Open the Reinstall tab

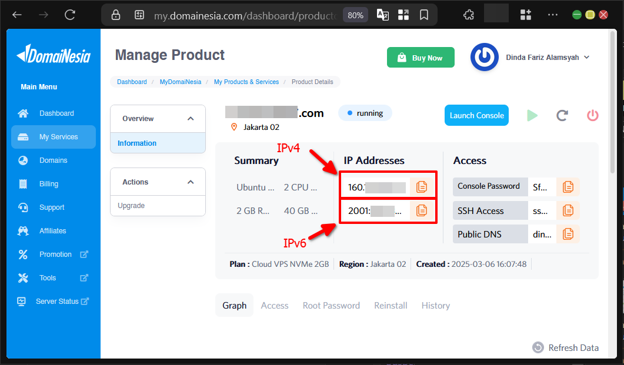click(x=391, y=305)
